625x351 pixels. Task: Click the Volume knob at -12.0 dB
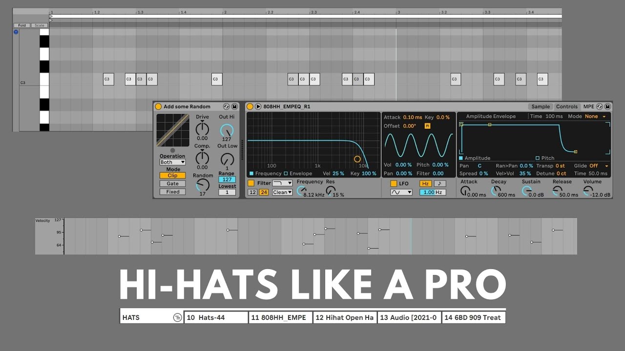pyautogui.click(x=588, y=191)
